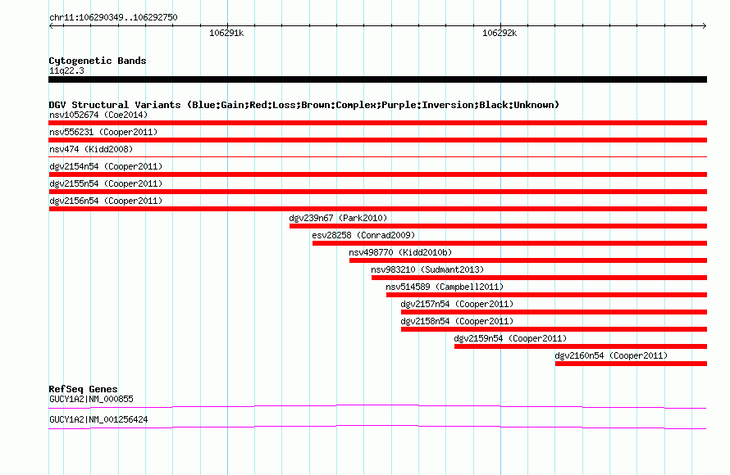
Task: Click the DGV Structural Variants track title
Action: 304,105
